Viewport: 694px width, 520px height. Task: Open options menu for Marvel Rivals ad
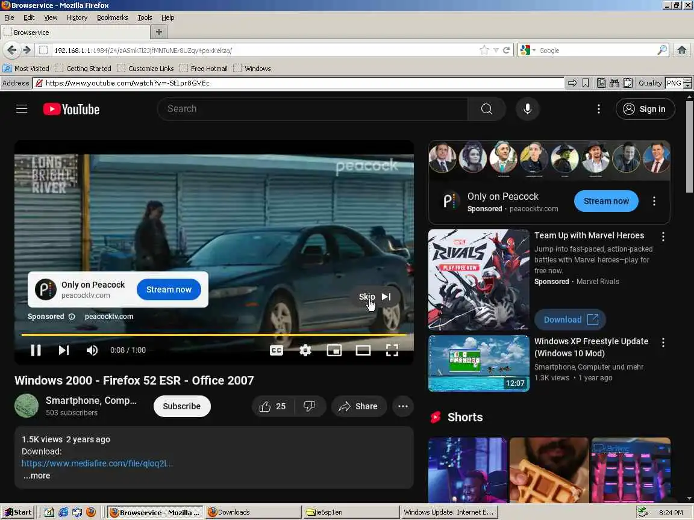pos(663,237)
